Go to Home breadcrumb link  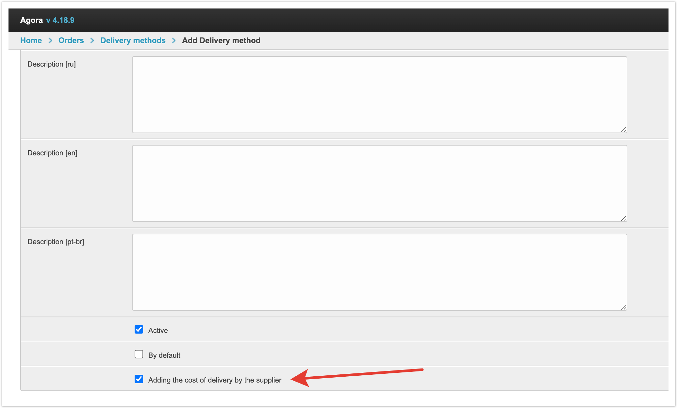click(31, 40)
